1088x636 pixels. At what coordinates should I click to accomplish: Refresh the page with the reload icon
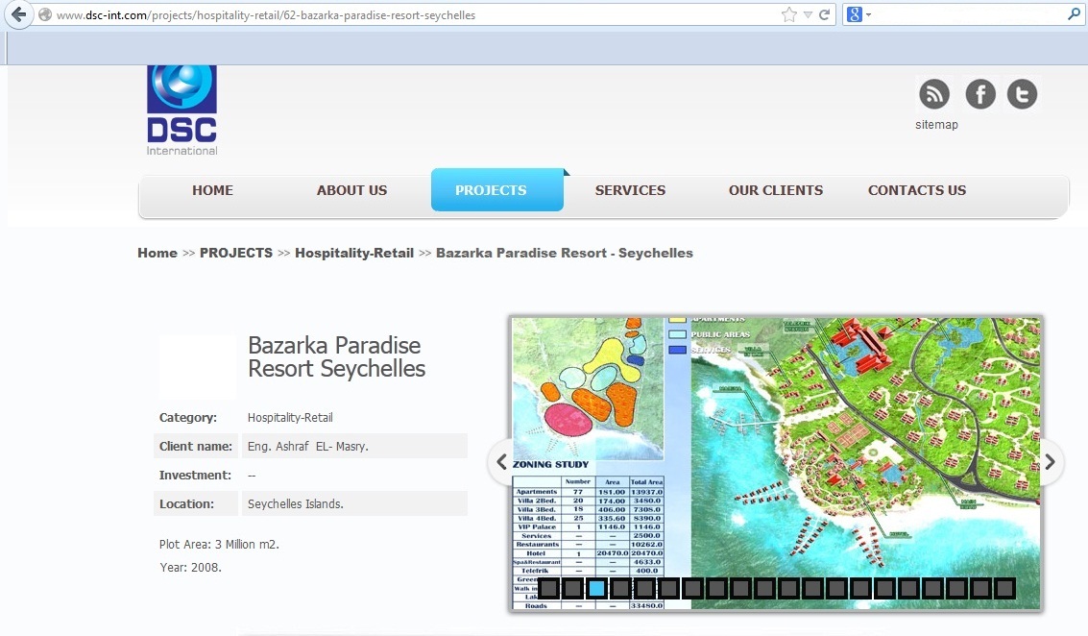coord(826,13)
